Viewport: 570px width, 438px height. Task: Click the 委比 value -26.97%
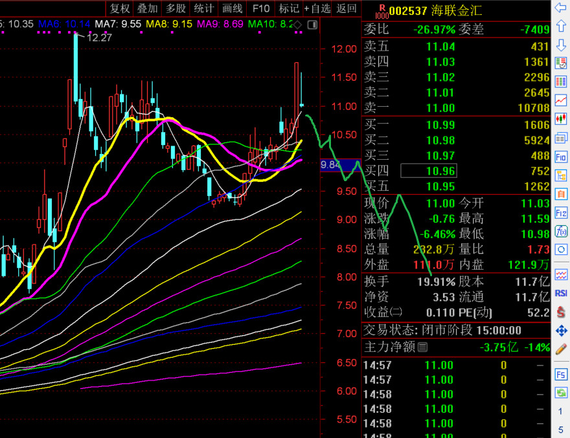tap(435, 29)
